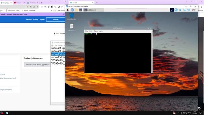
Task: Expand the bookmarks bar overflow chevron
Action: point(52,11)
